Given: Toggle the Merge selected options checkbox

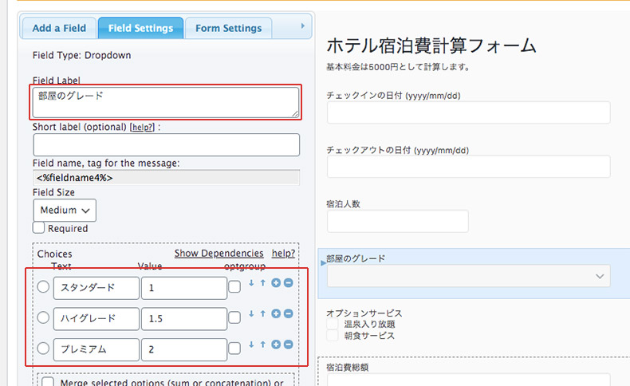Looking at the screenshot, I should (x=48, y=382).
